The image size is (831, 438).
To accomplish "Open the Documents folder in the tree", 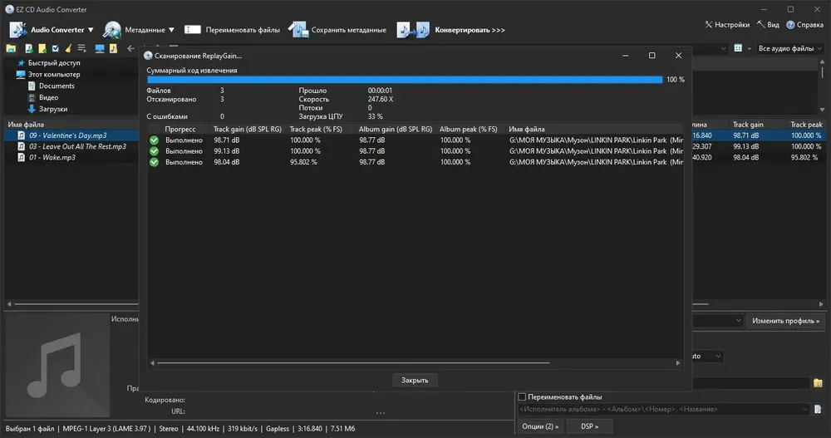I will pos(57,86).
